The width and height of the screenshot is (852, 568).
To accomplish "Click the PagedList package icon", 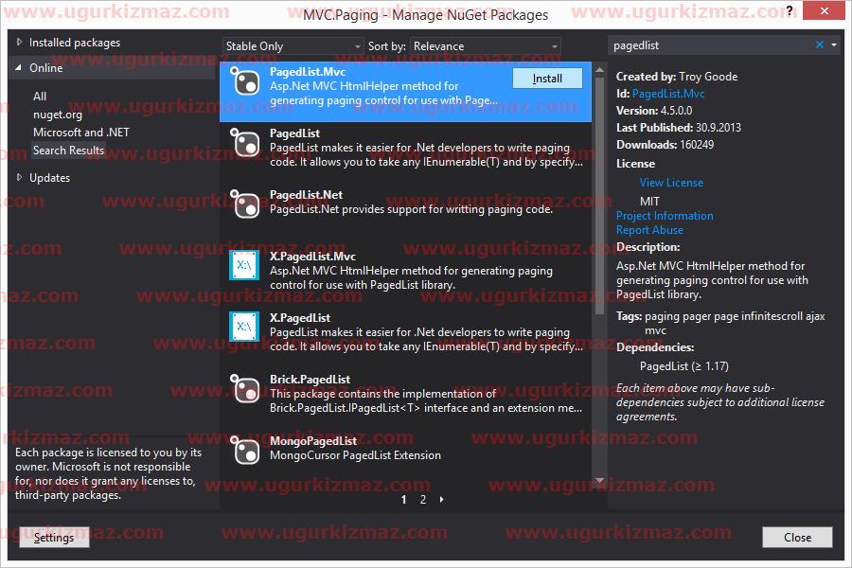I will (244, 144).
